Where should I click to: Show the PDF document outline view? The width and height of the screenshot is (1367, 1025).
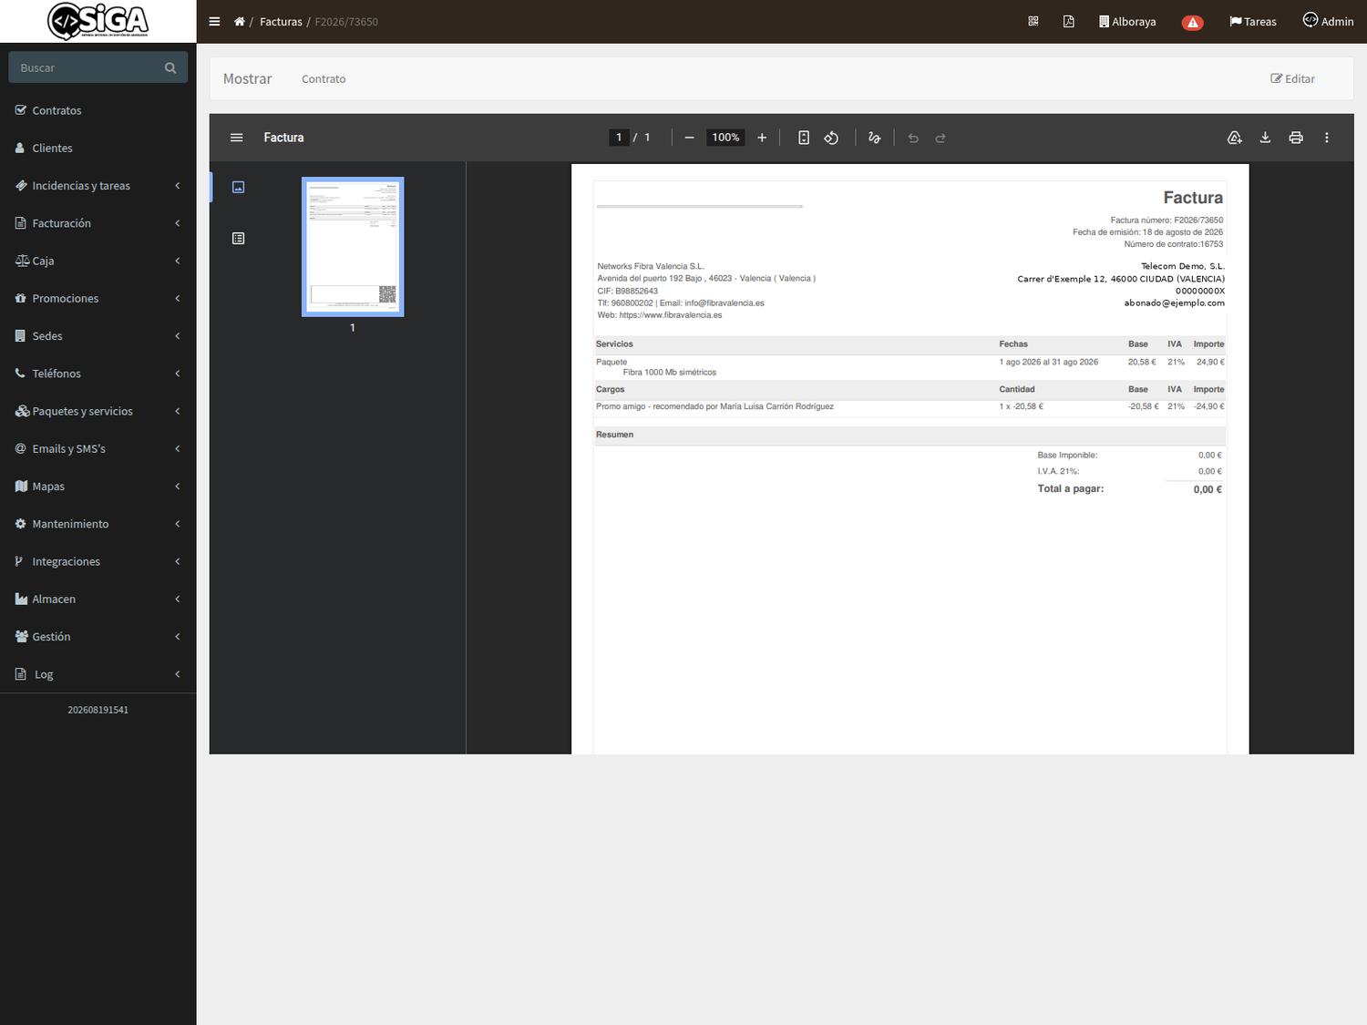(239, 239)
